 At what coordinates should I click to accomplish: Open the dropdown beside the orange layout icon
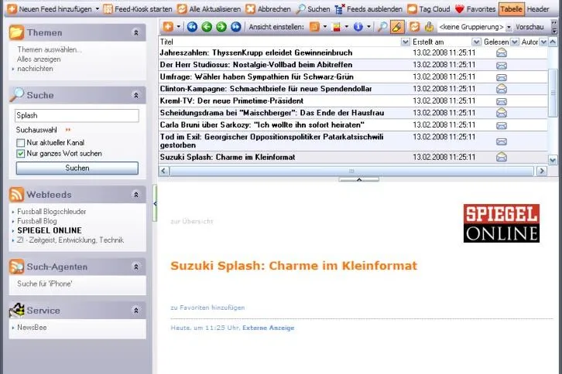(x=325, y=26)
